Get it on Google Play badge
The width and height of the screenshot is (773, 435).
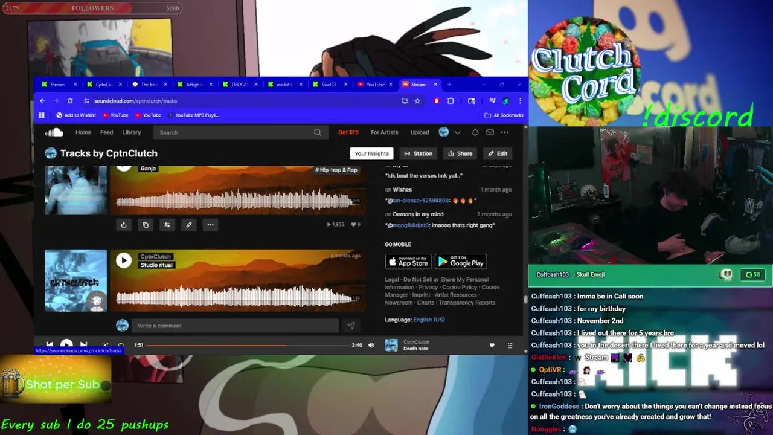tap(461, 262)
